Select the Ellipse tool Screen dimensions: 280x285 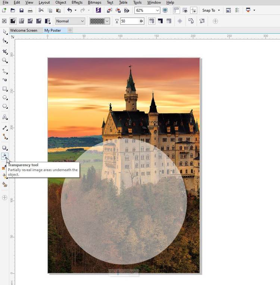point(5,97)
